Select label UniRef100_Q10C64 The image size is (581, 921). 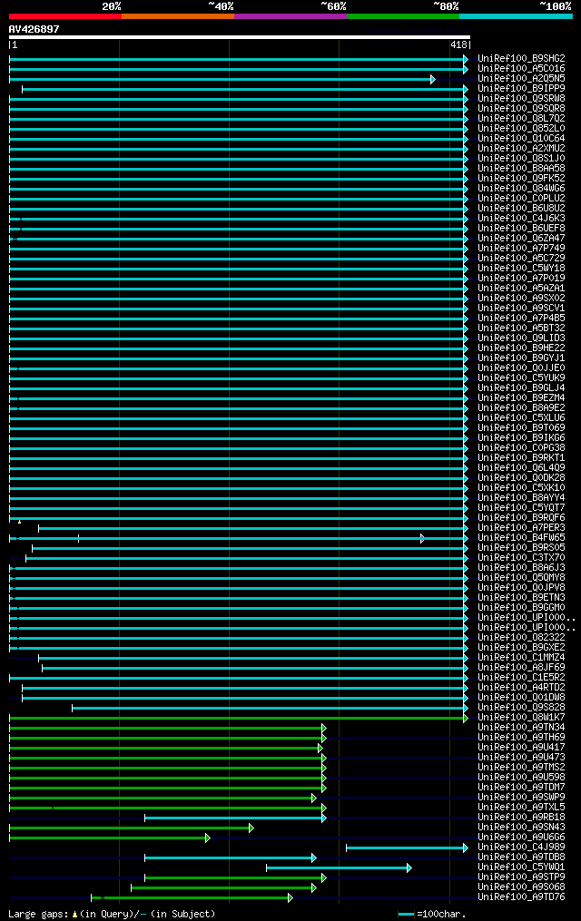pos(521,139)
